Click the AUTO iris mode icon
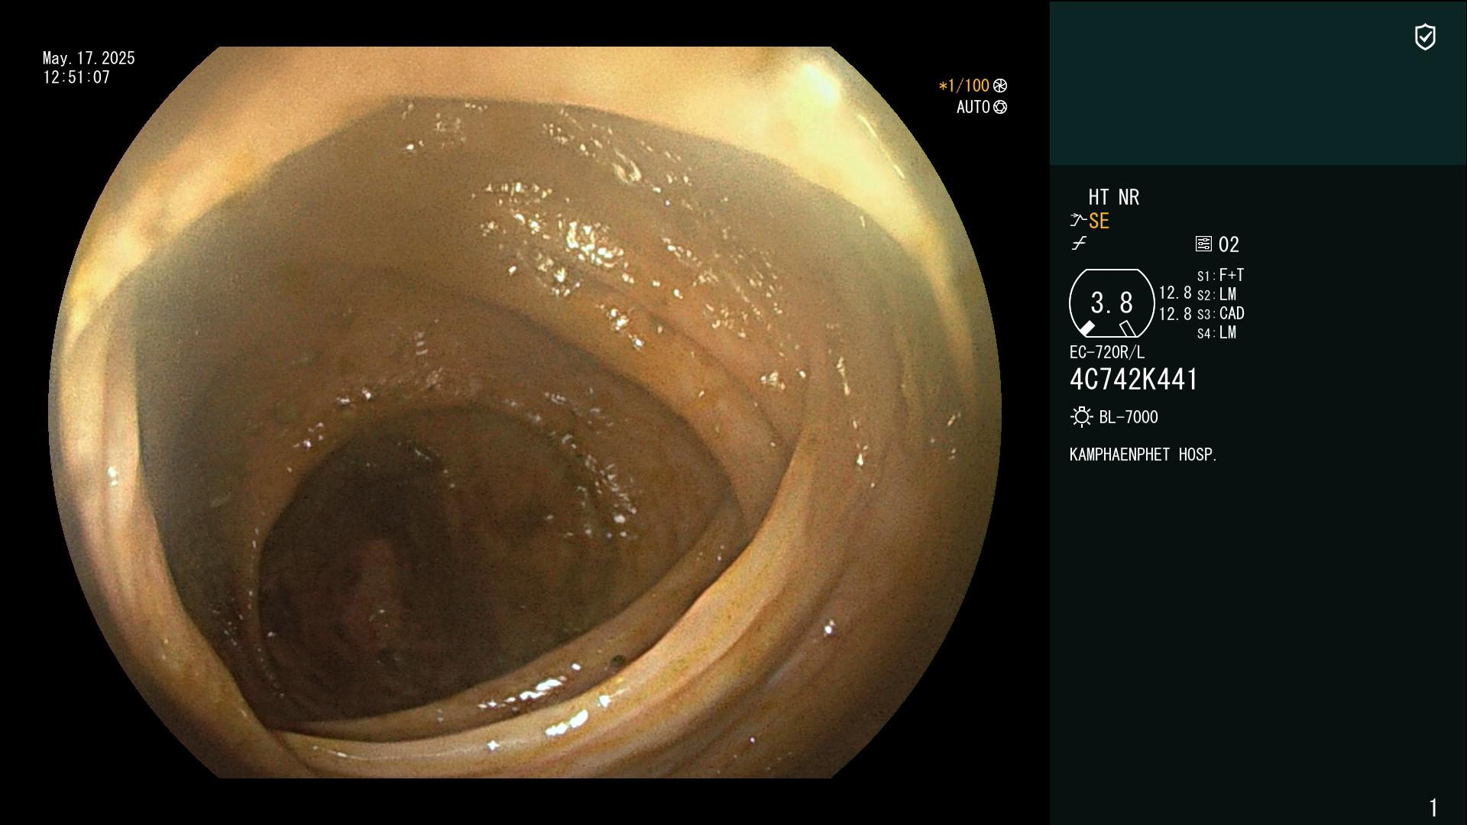1467x825 pixels. pos(1000,107)
